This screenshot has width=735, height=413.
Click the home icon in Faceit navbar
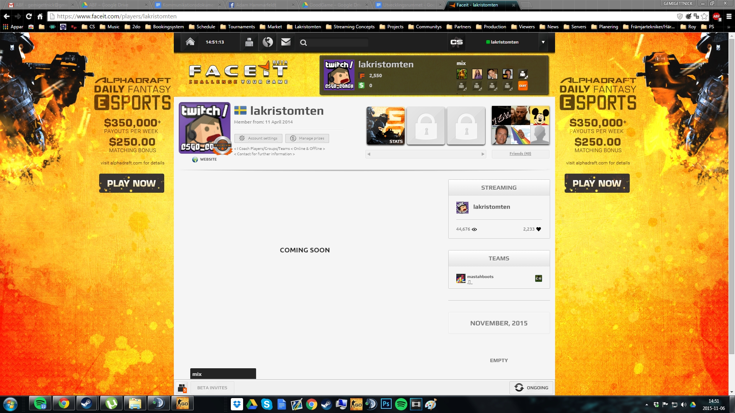pos(190,42)
